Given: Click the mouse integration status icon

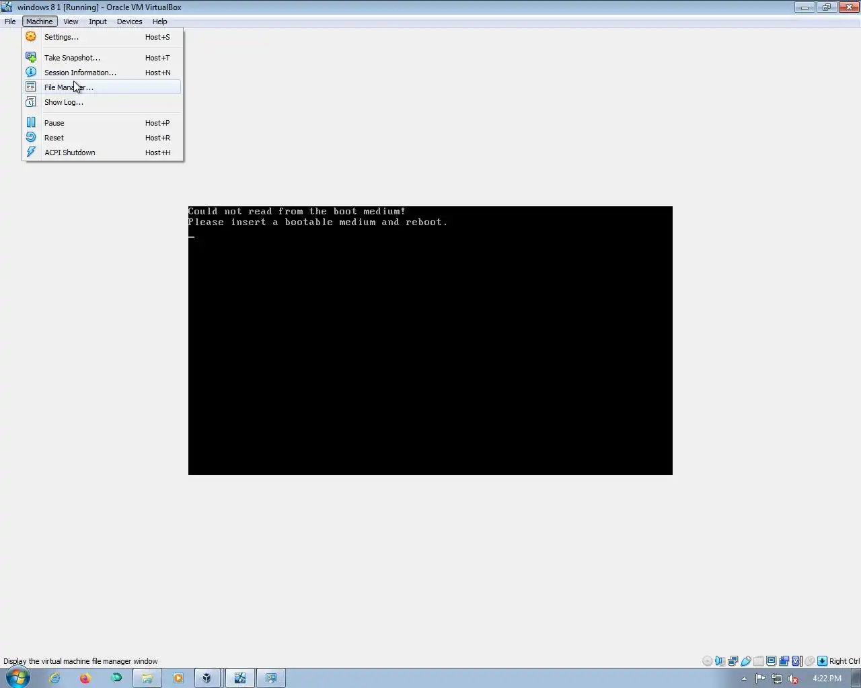Looking at the screenshot, I should (x=809, y=661).
